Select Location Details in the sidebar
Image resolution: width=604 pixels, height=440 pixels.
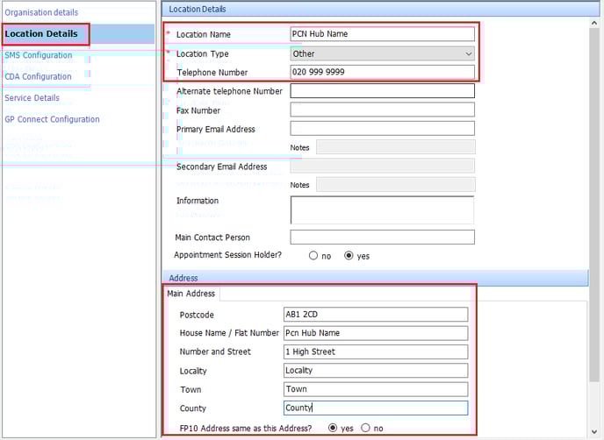[x=40, y=34]
